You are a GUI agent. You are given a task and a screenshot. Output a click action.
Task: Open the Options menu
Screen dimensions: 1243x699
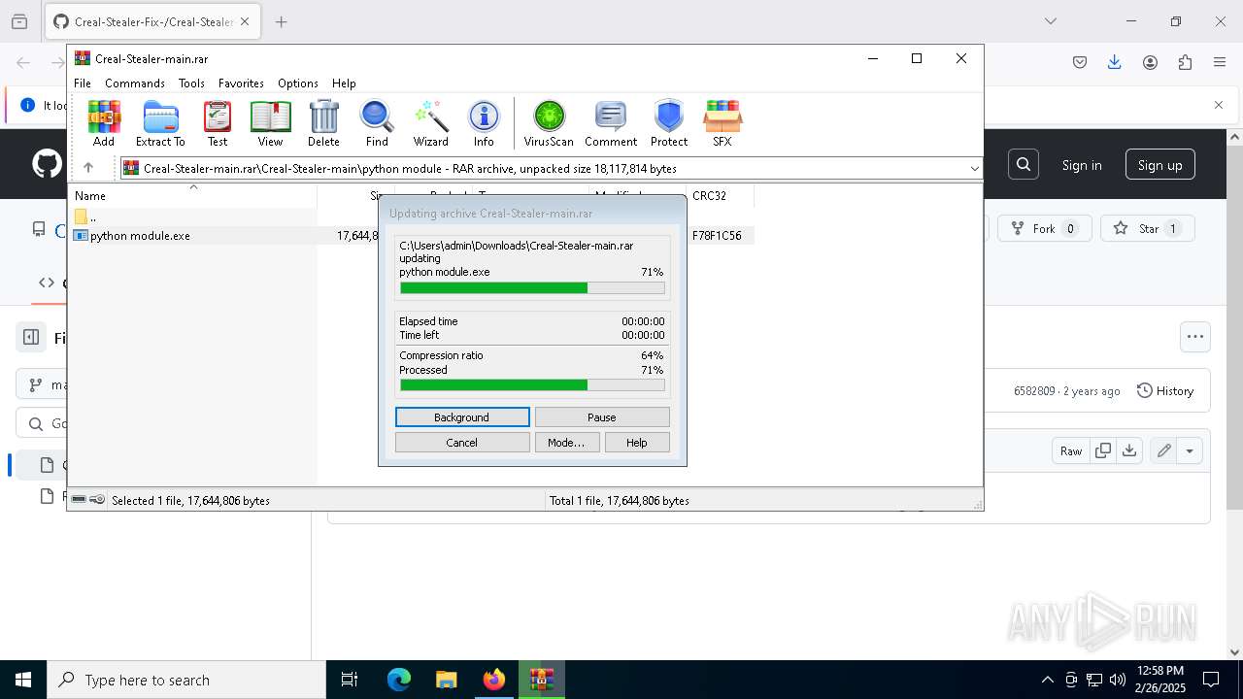tap(298, 83)
